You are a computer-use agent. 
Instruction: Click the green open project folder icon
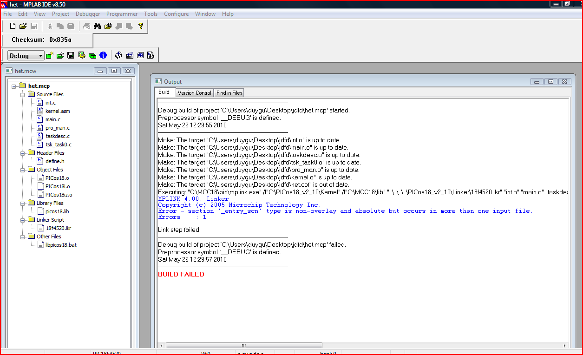click(60, 55)
